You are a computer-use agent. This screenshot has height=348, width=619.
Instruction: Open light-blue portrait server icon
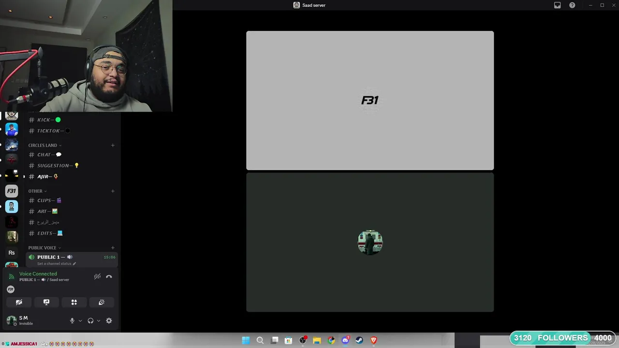(x=12, y=206)
